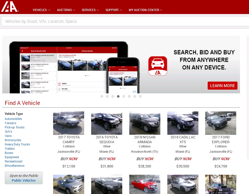Expand the Support menu
Screen dimensions: 249x194
coord(113,10)
